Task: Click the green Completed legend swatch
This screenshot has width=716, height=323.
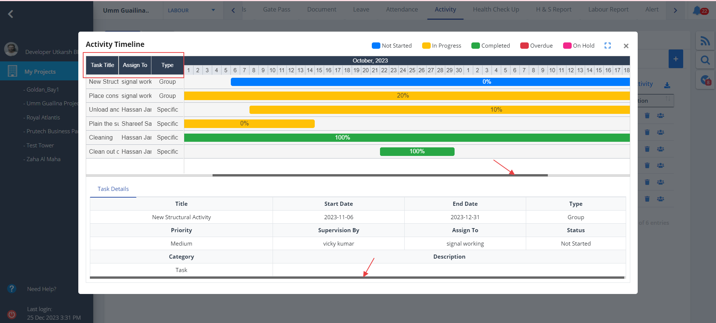Action: pyautogui.click(x=475, y=46)
